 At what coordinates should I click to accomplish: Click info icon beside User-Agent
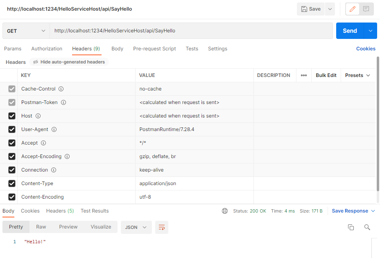[54, 129]
